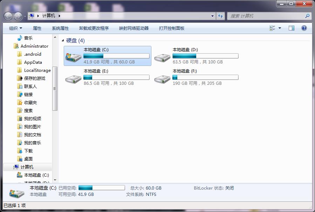Toggle the preview pane icon
315x212 pixels.
[x=291, y=28]
